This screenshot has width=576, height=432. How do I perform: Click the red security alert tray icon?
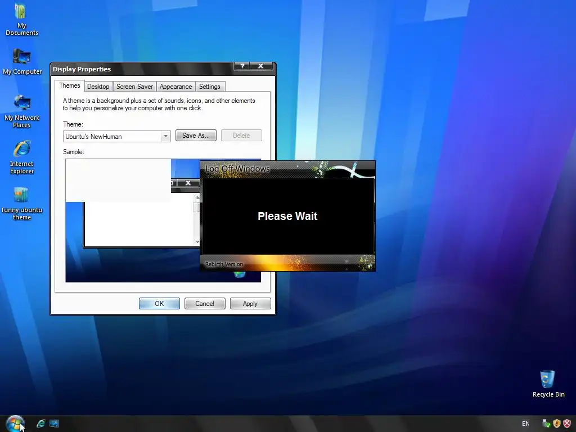[567, 424]
